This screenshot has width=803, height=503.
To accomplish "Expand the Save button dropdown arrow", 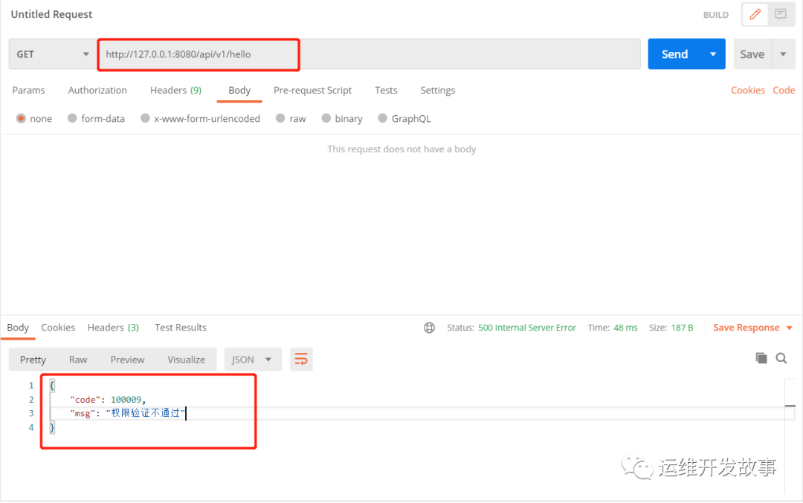I will pos(783,54).
